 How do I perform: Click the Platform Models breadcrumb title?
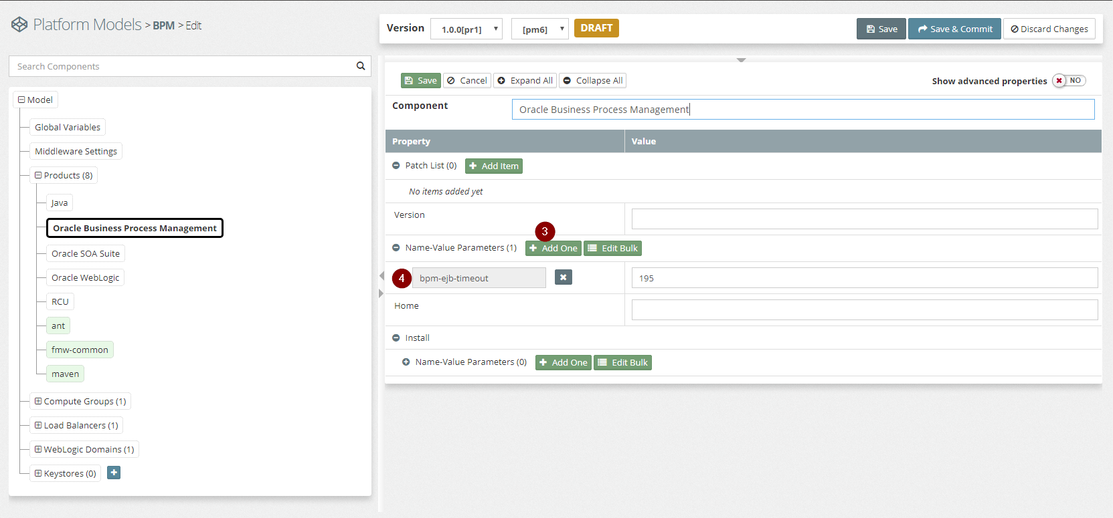click(x=87, y=25)
